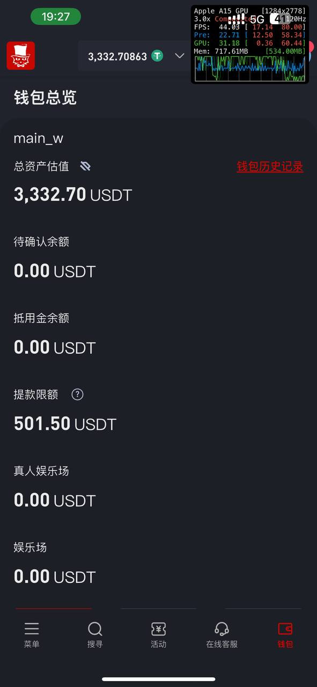Expand the balance currency dropdown chevron
The height and width of the screenshot is (687, 317).
coord(180,56)
